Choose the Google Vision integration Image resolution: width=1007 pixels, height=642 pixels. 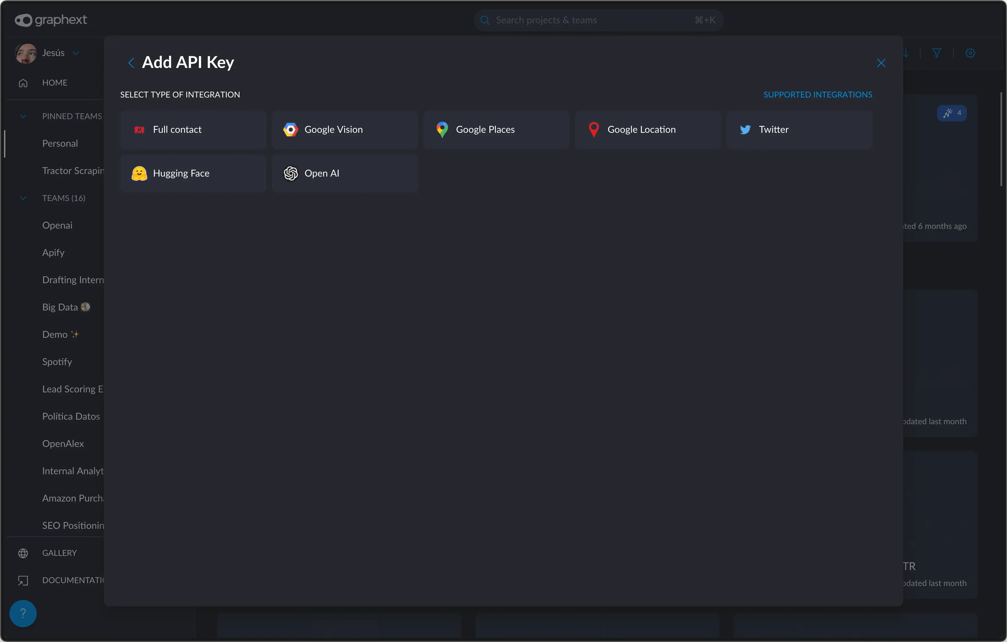(x=344, y=130)
